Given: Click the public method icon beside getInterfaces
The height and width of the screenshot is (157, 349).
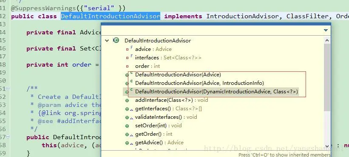Looking at the screenshot, I should [127, 109].
